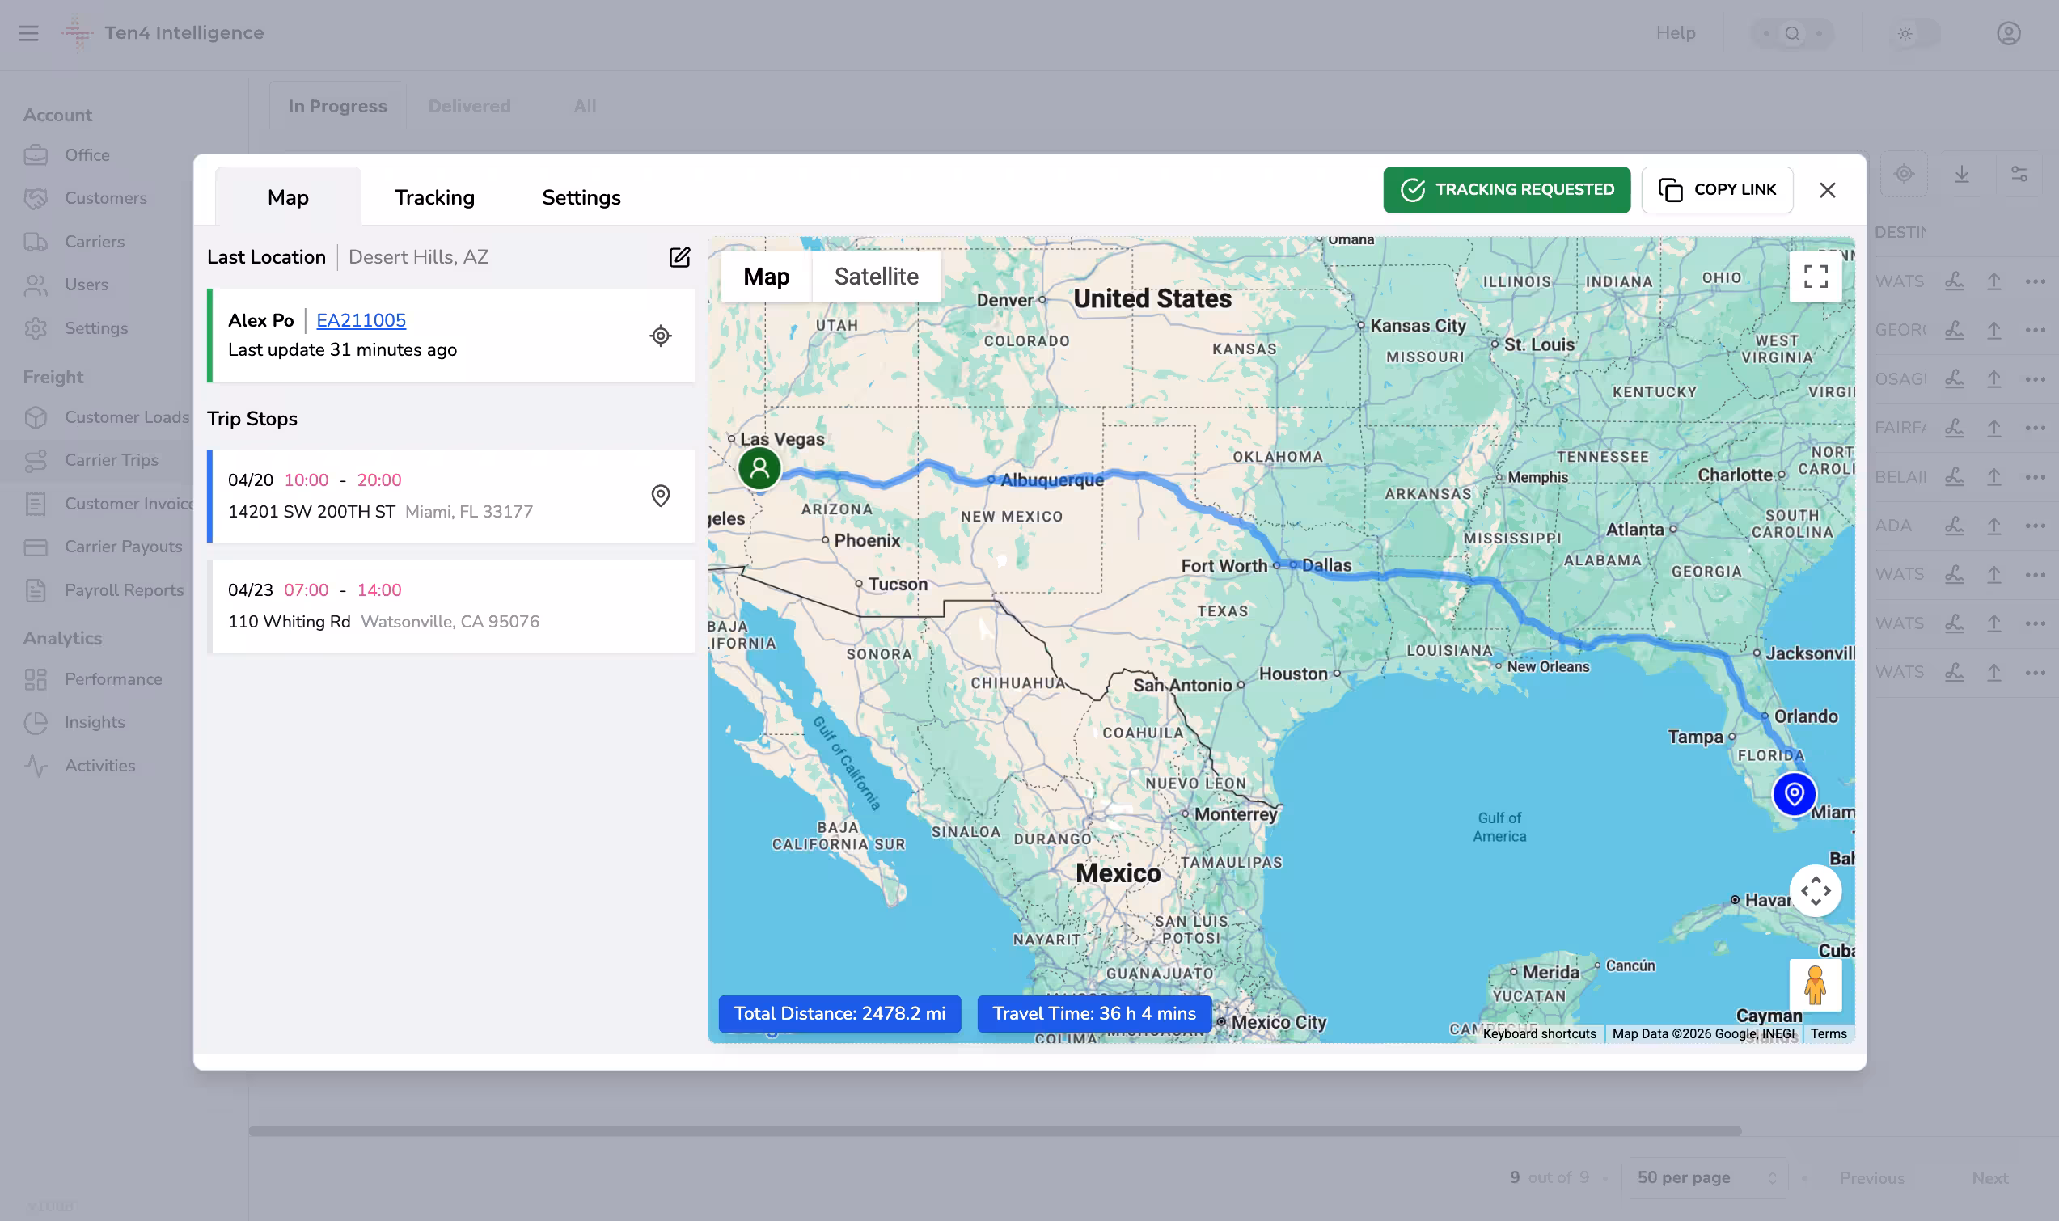Open load link EA211005
Image resolution: width=2059 pixels, height=1221 pixels.
[x=361, y=320]
